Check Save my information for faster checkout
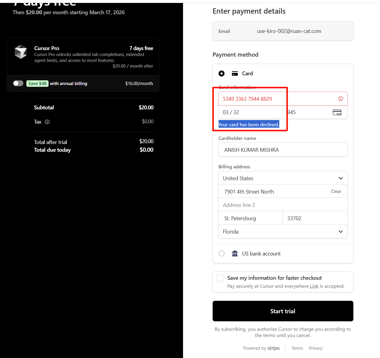 click(x=220, y=278)
